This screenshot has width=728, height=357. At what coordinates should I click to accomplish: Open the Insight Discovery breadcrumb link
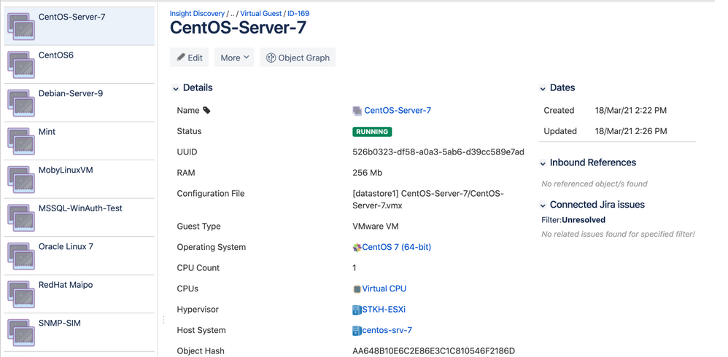197,13
